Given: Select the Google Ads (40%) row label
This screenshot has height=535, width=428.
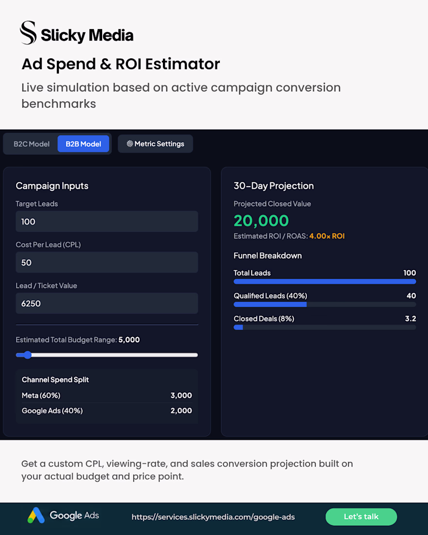Looking at the screenshot, I should (52, 411).
